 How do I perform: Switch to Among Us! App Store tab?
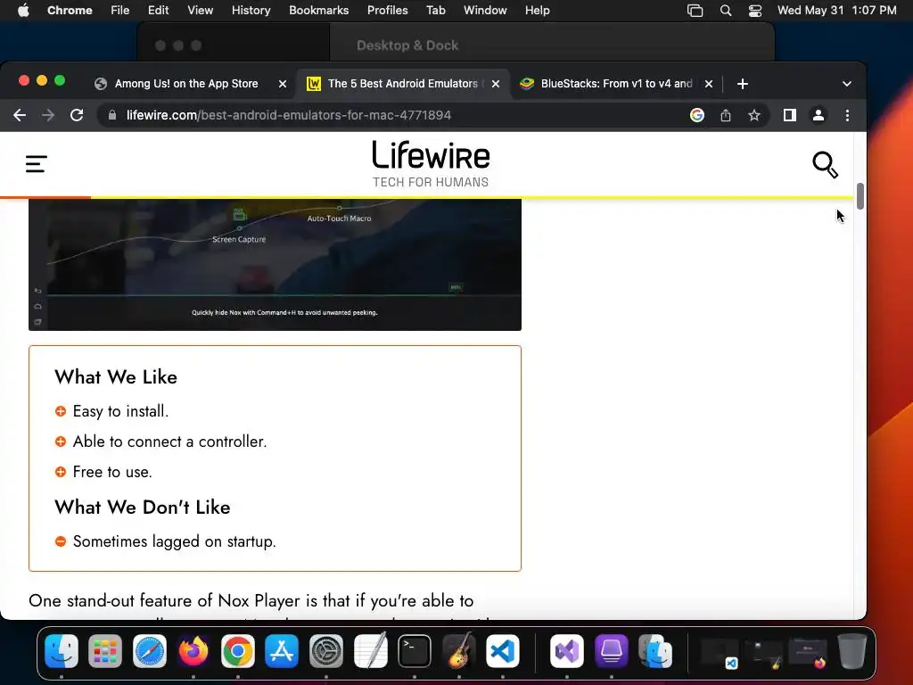[185, 84]
